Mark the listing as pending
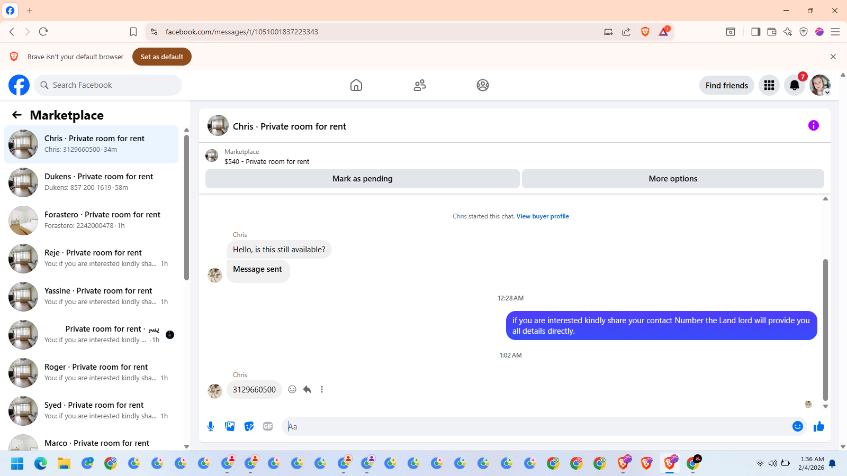This screenshot has height=476, width=847. [363, 179]
